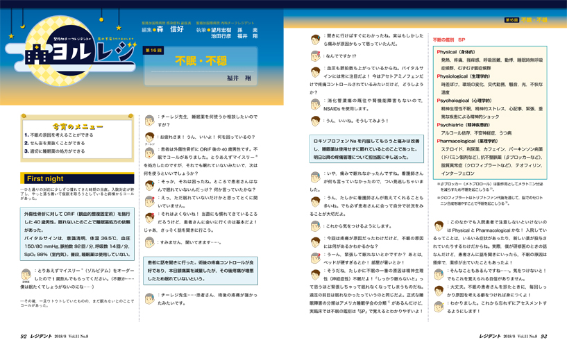
Task: Click the 第16回 episode label
Action: click(x=153, y=51)
